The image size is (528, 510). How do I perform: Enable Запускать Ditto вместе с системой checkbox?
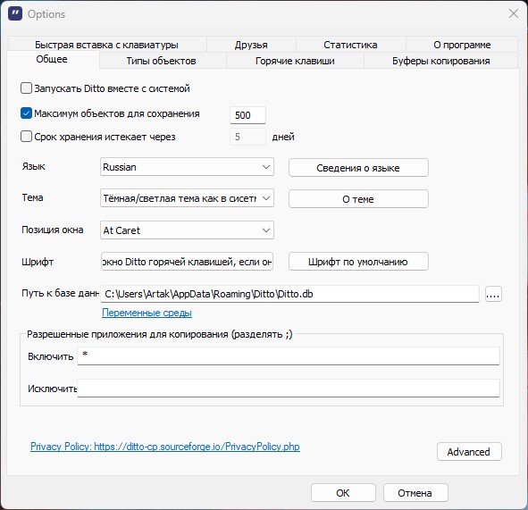pos(26,88)
